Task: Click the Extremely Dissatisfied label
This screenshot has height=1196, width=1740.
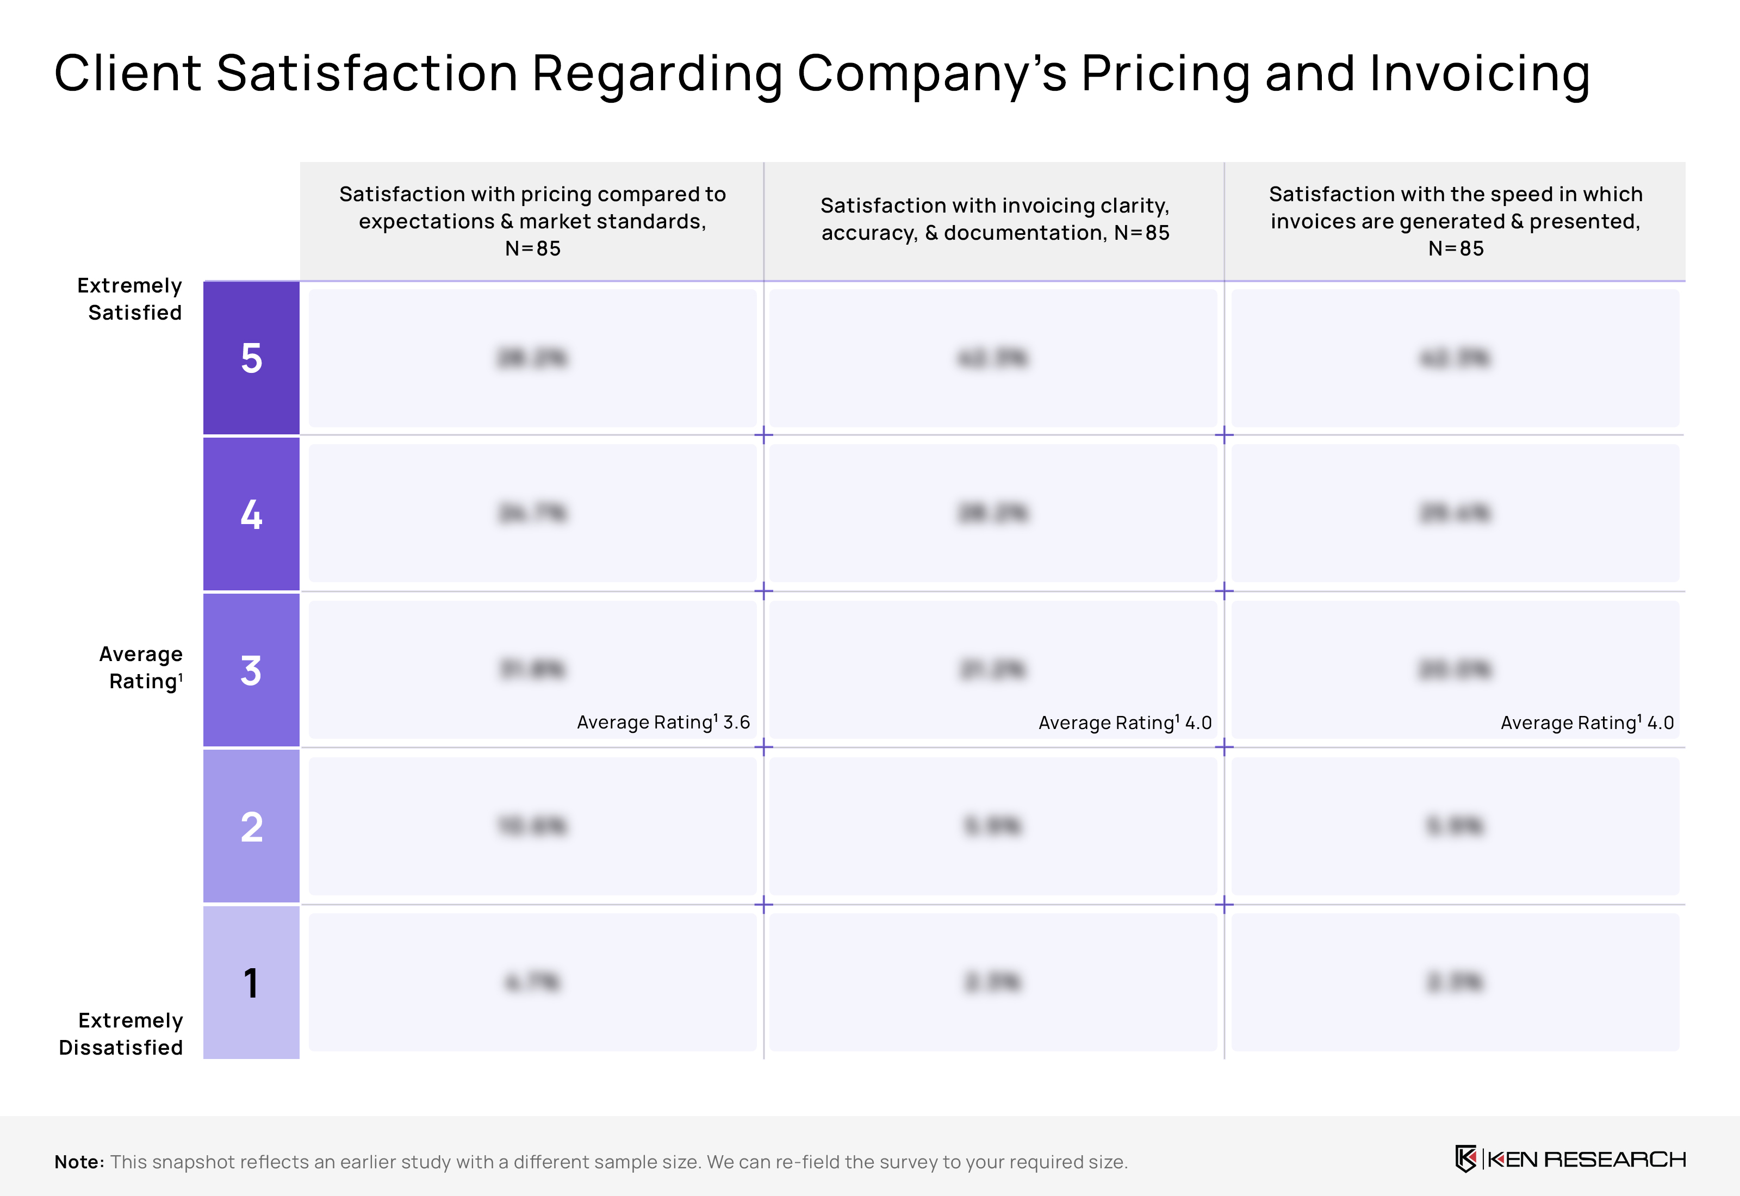Action: click(x=121, y=1033)
